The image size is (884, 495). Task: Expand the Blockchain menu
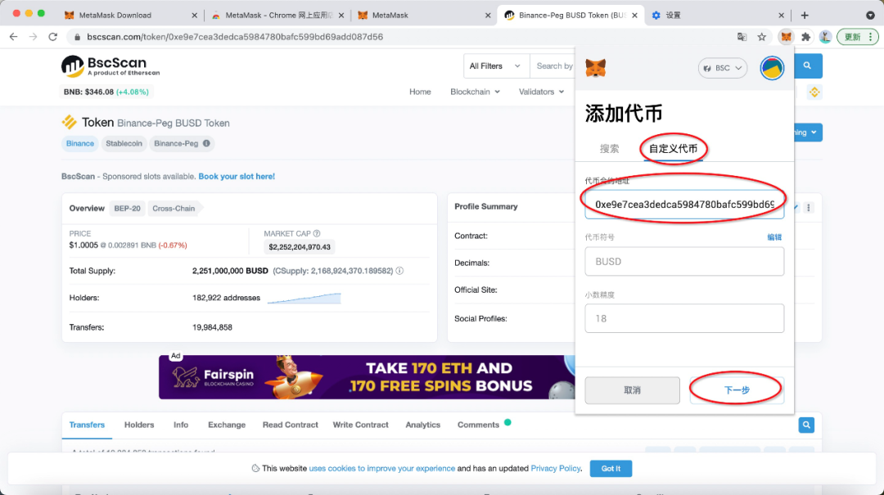click(x=475, y=92)
